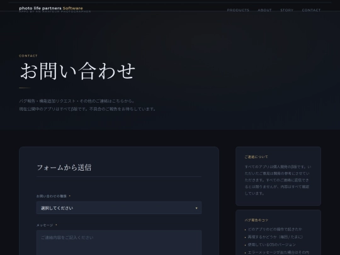Click the line starting 現在公開中のアプリ
Viewport: 340px width, 255px height.
pyautogui.click(x=88, y=109)
